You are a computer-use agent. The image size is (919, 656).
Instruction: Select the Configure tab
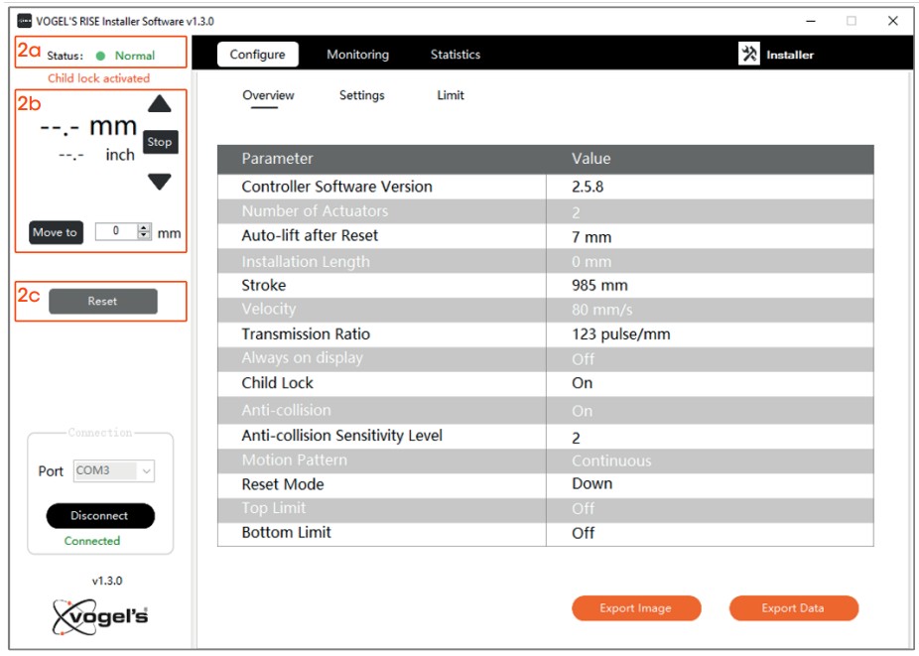[x=257, y=55]
